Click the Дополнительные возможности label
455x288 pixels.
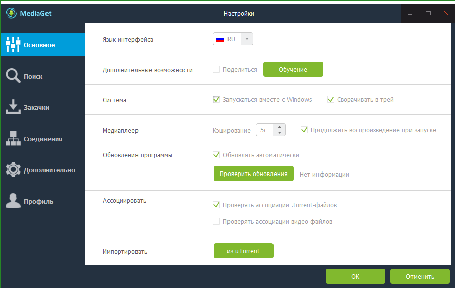[148, 70]
